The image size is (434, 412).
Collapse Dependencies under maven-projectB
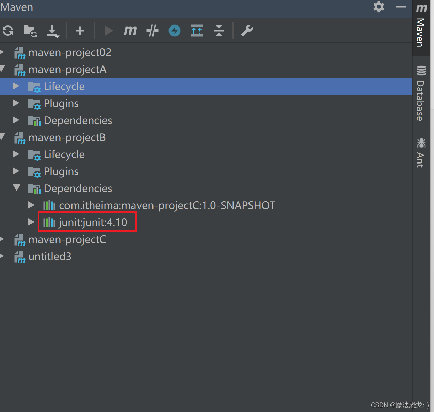[x=16, y=188]
